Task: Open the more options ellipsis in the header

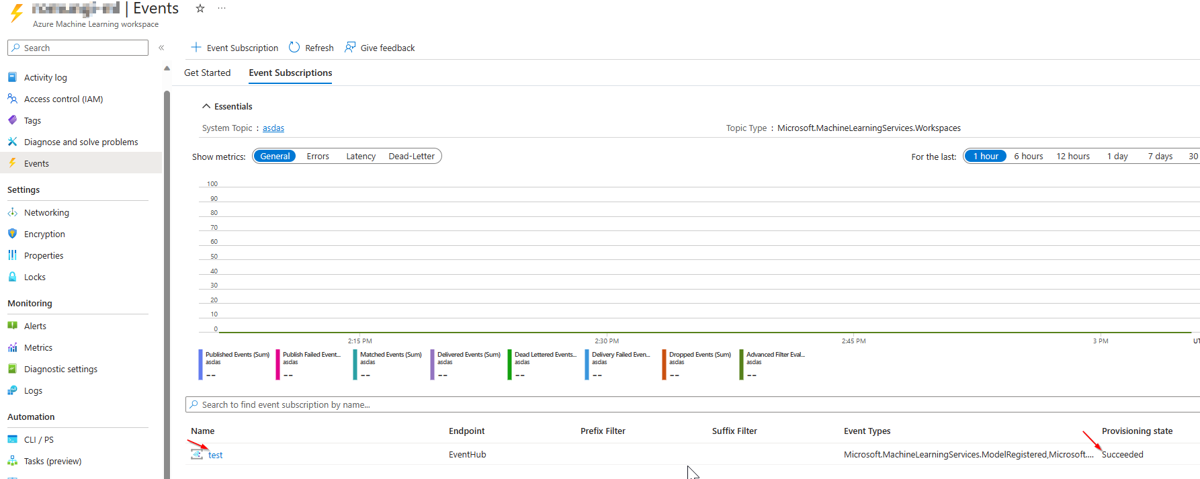Action: coord(222,9)
